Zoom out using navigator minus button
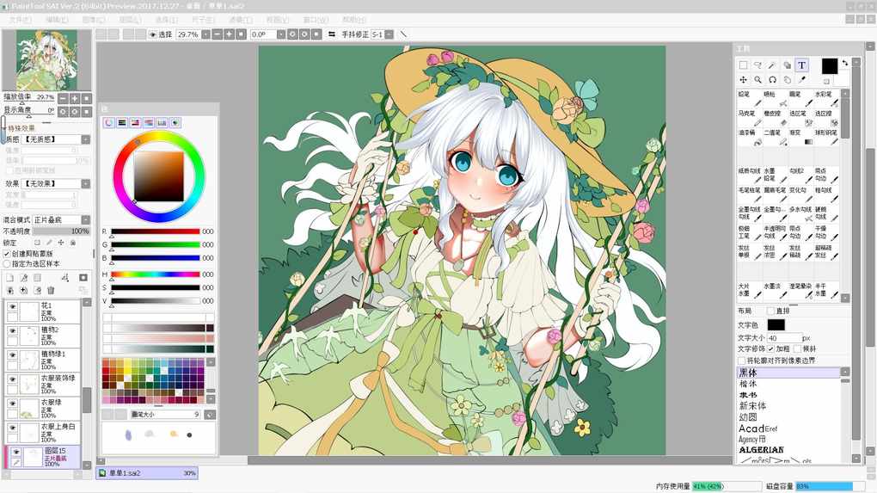The height and width of the screenshot is (493, 877). click(64, 98)
